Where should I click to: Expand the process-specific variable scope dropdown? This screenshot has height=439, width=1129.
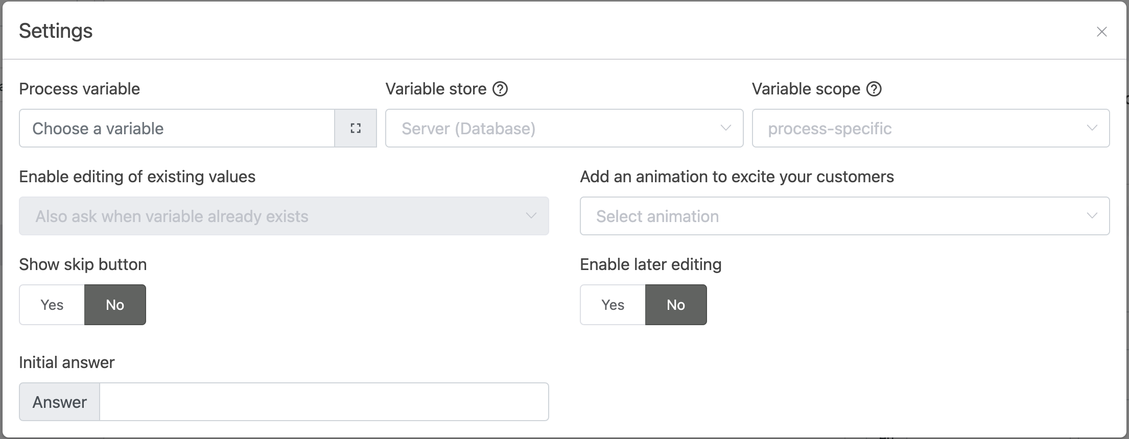[x=930, y=128]
